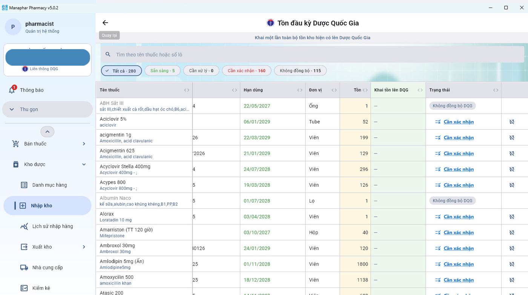Collapse the Kho dược submenu chevron
This screenshot has height=295, width=528.
pos(84,164)
